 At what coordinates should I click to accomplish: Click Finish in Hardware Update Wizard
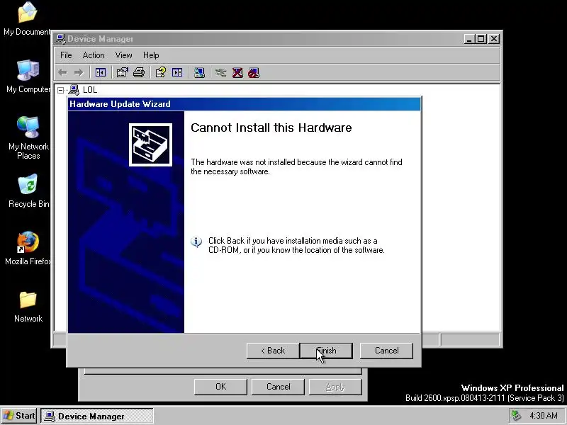pyautogui.click(x=326, y=351)
